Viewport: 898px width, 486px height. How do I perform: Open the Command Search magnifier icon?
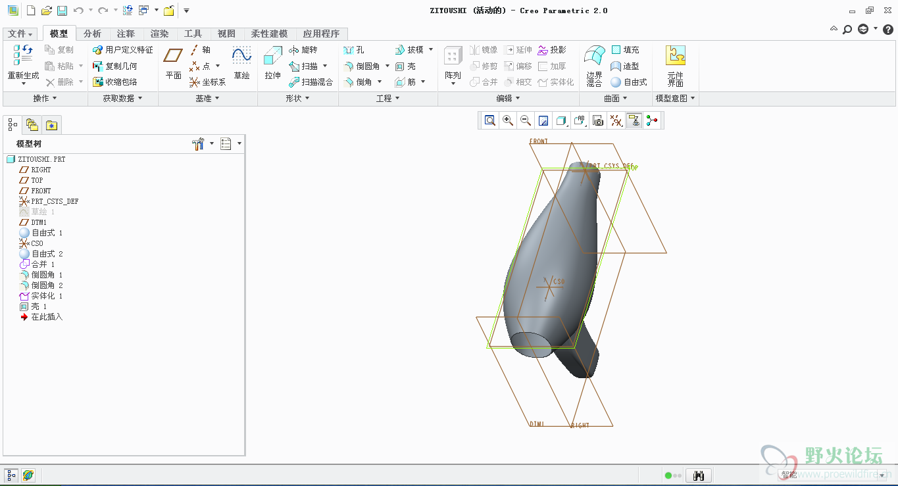pos(847,30)
